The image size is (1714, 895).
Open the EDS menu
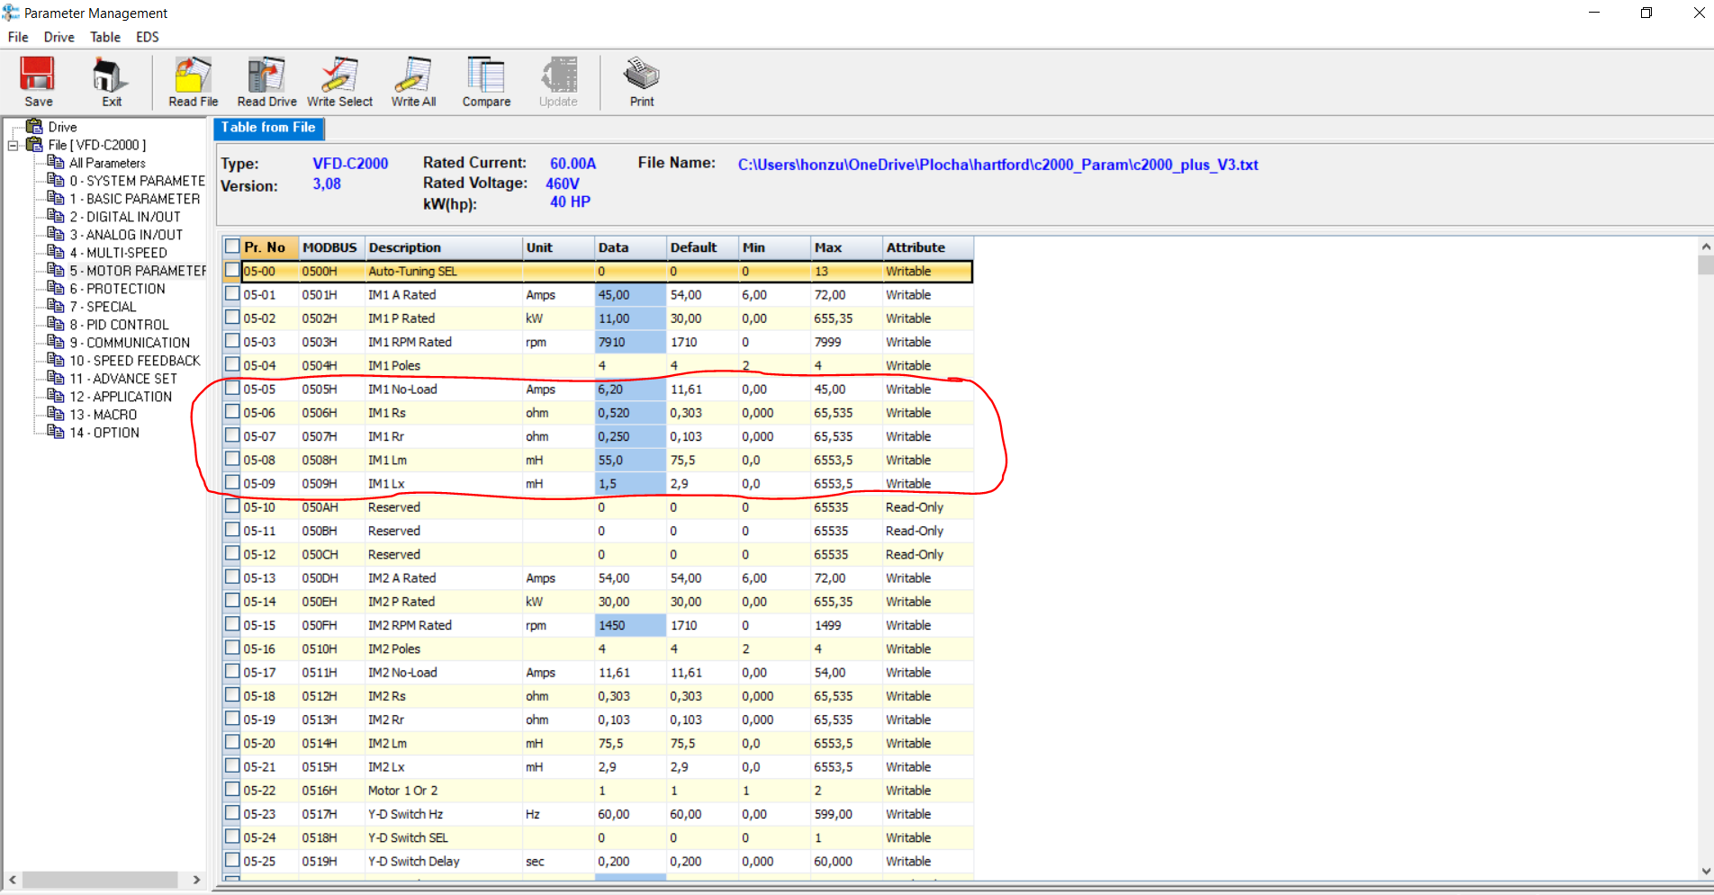[147, 37]
